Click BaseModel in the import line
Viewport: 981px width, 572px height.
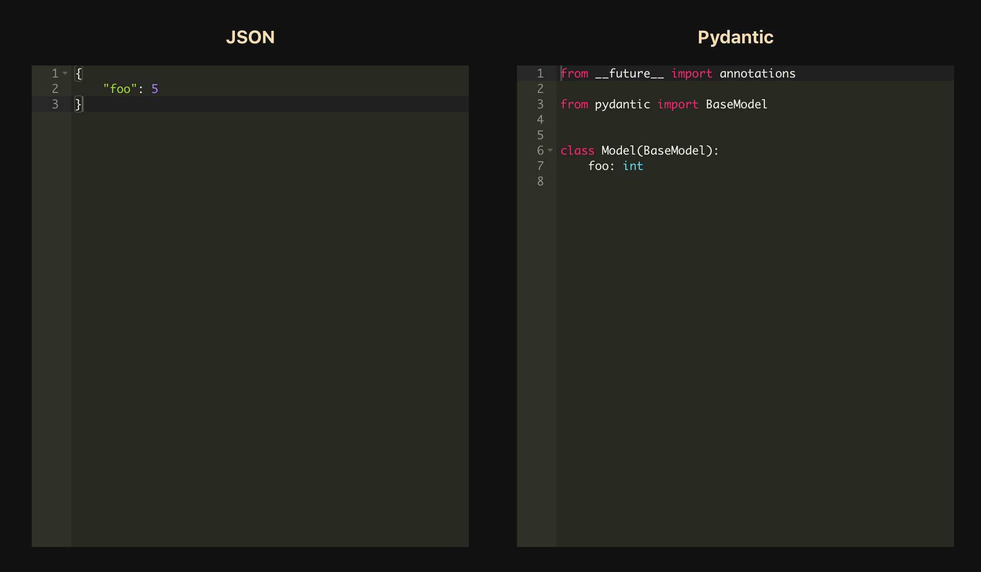pos(736,104)
